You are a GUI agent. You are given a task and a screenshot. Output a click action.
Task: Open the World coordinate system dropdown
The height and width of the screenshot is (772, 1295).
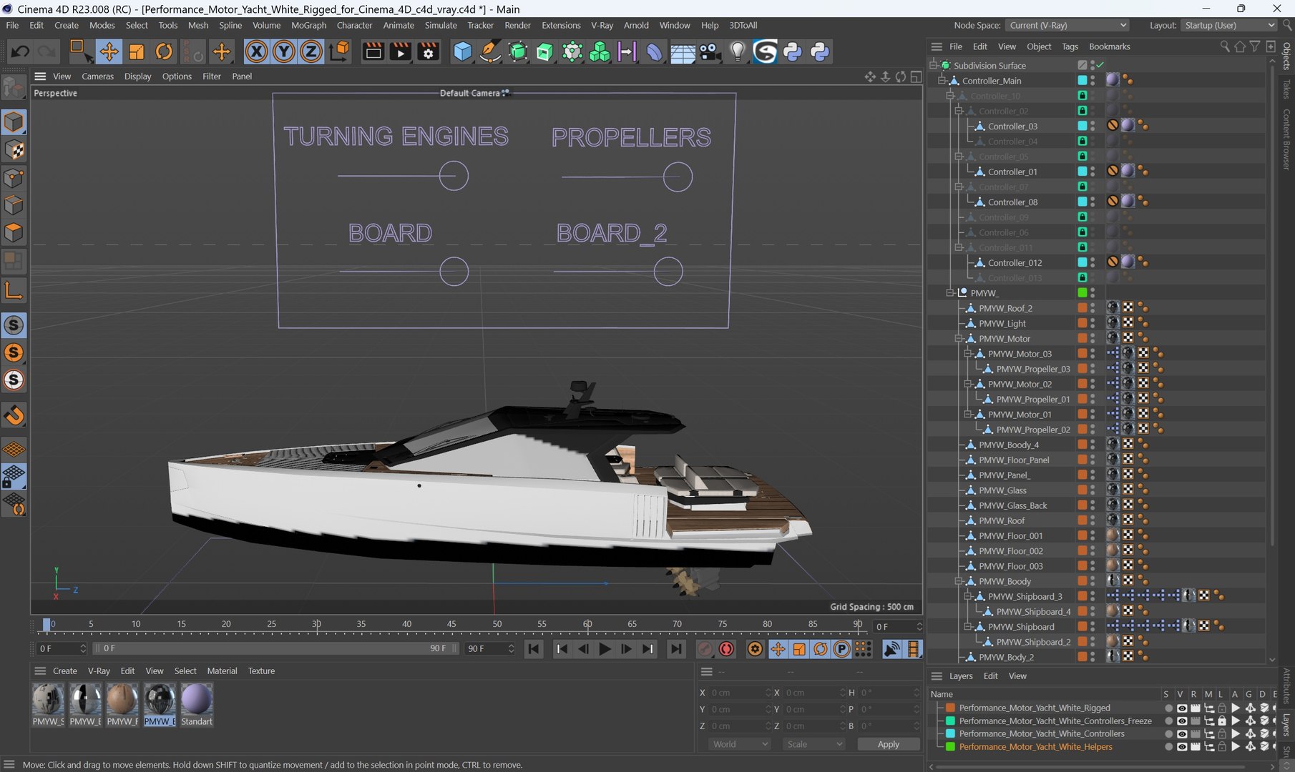[x=740, y=744]
